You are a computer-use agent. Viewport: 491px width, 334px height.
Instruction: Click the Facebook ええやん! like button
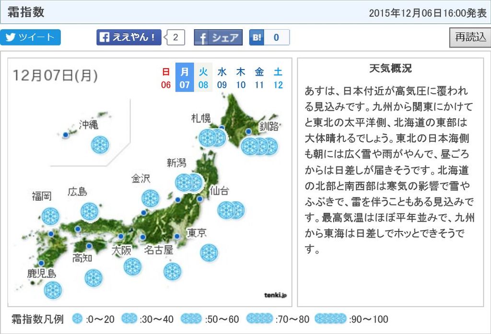tap(129, 37)
